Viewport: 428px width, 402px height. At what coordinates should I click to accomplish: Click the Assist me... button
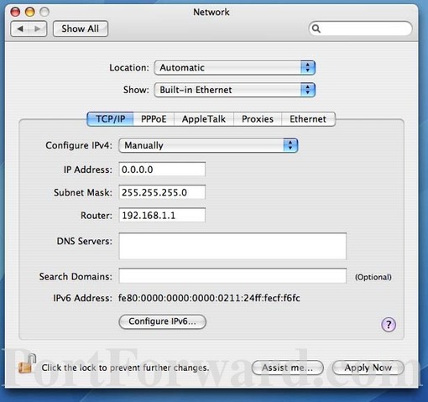click(x=288, y=368)
